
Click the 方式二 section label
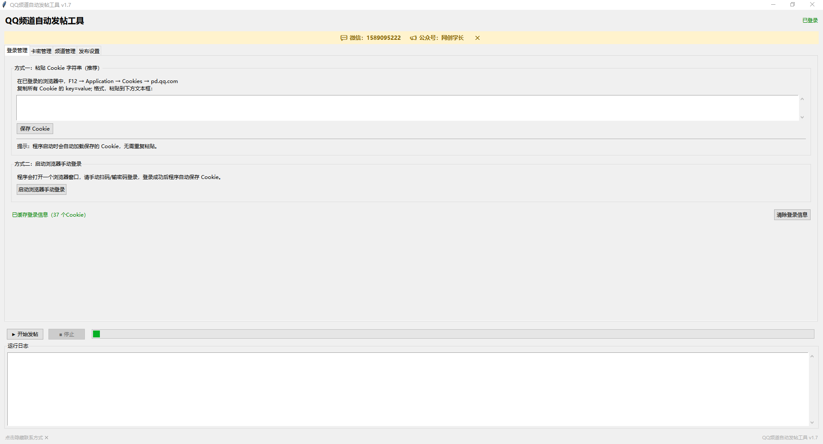tap(48, 164)
